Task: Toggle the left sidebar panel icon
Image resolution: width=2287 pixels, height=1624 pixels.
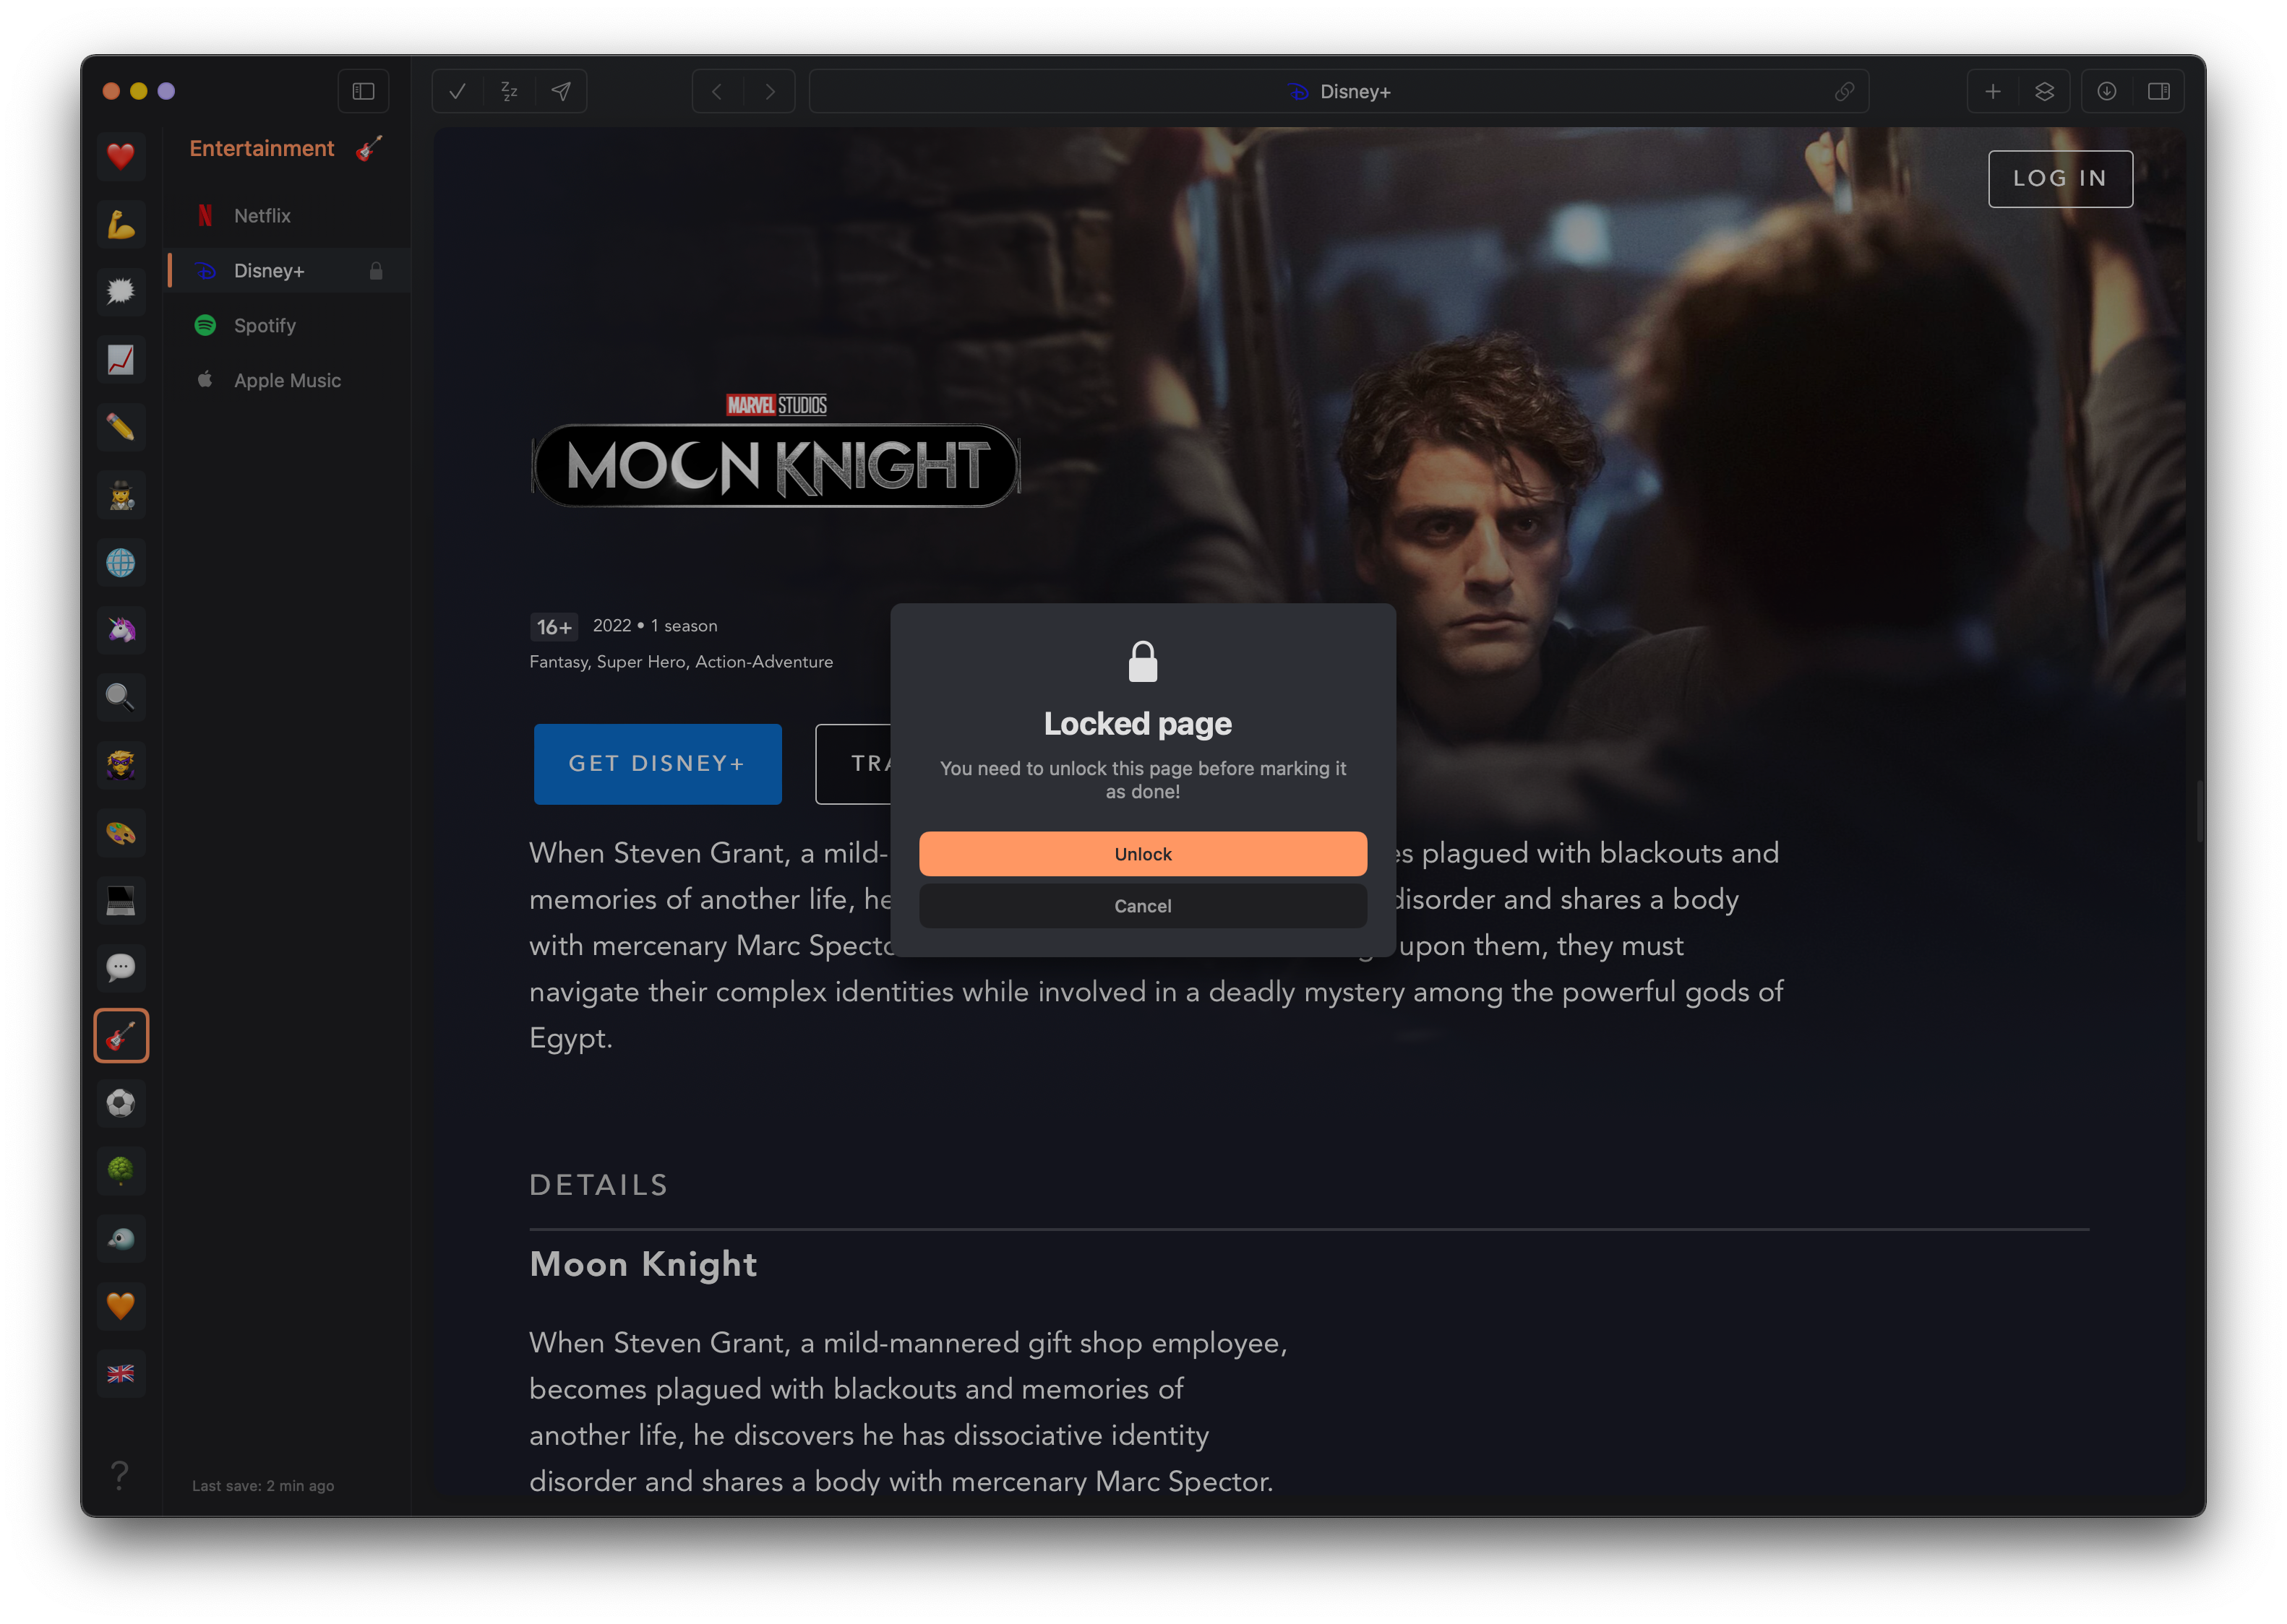Action: click(x=363, y=91)
